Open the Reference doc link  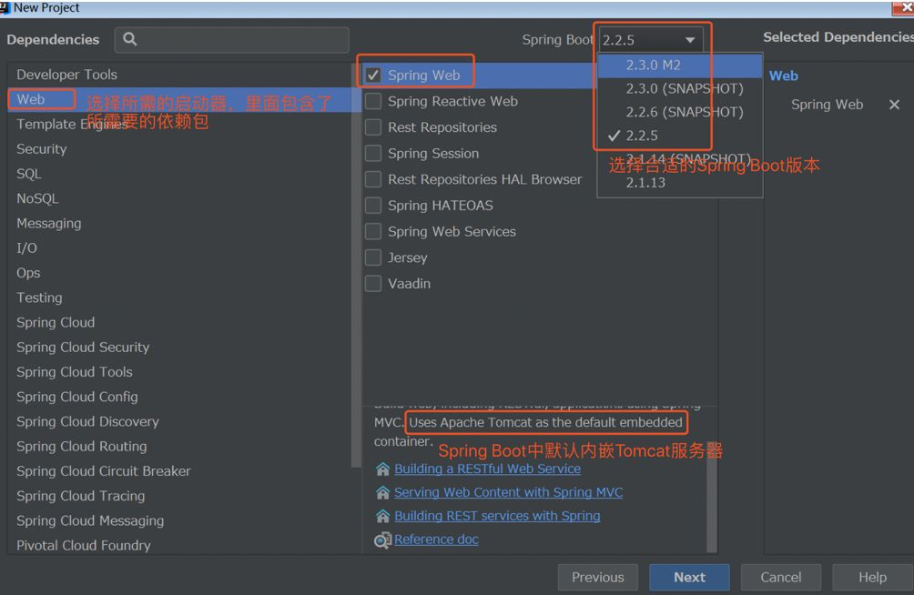coord(436,540)
